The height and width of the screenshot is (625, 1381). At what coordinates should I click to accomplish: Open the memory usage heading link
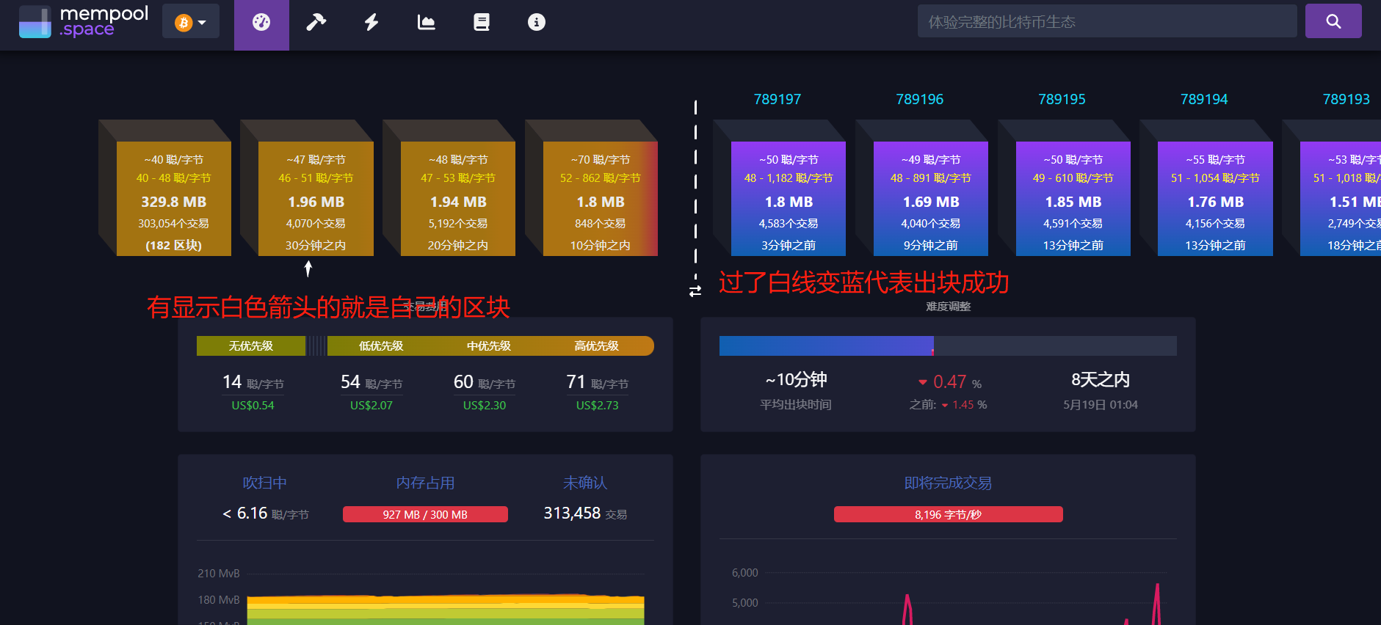point(425,483)
